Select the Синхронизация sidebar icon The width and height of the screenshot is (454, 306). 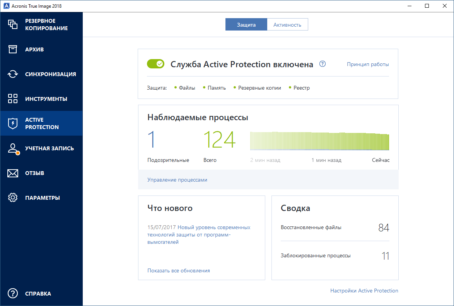pos(12,73)
